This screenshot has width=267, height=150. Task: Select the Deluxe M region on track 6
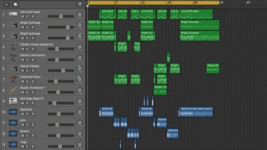[x=213, y=69]
